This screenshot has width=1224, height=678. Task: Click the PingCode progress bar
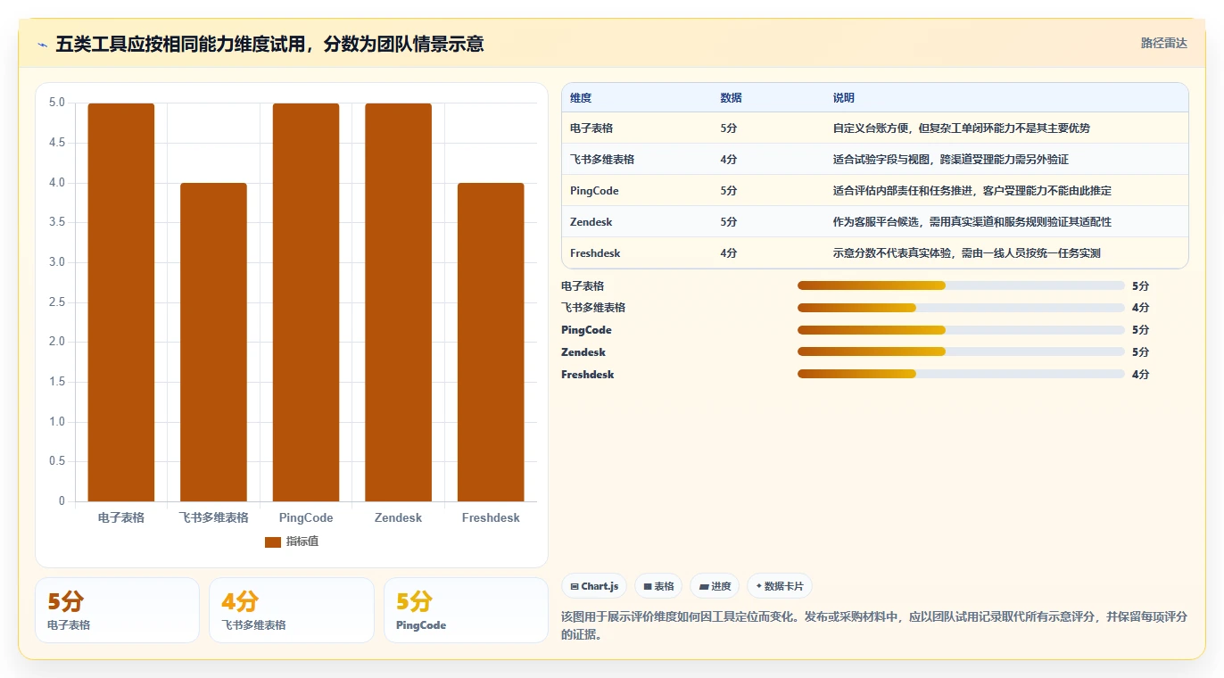(961, 330)
